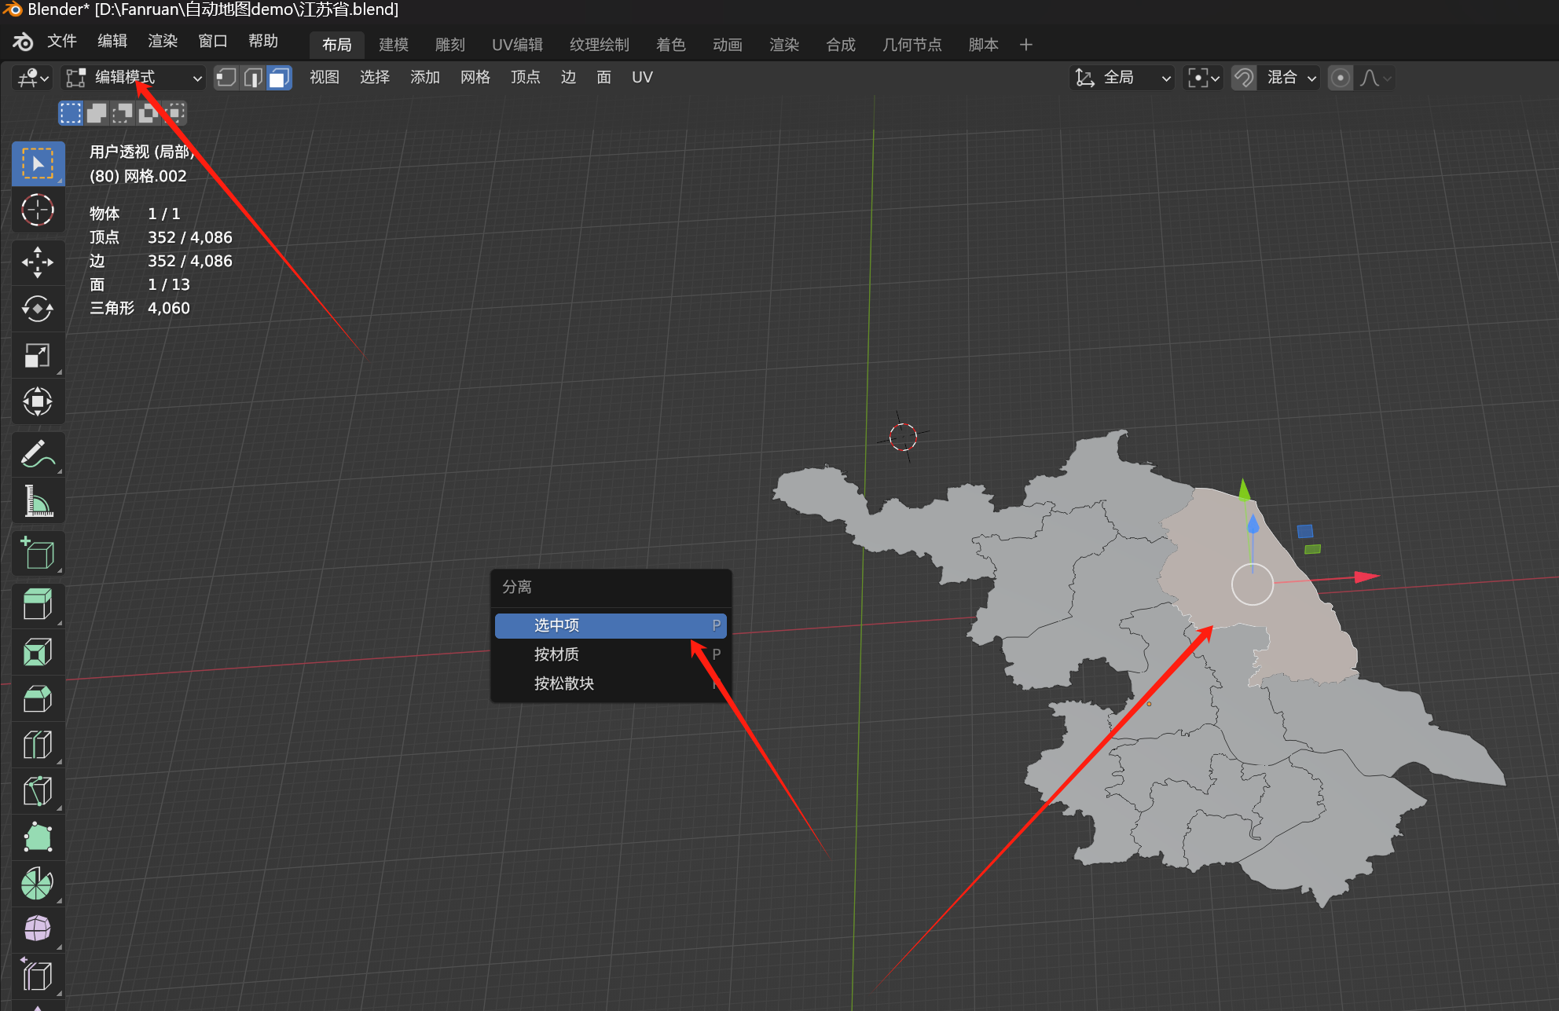Open the viewport 顶点 menu
This screenshot has height=1011, width=1559.
[526, 77]
